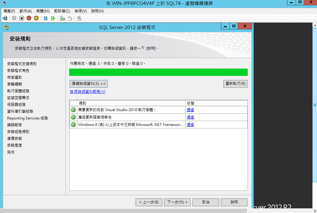Click the Revert arrow toolbar icon
This screenshot has width=317, height=213.
pyautogui.click(x=70, y=19)
